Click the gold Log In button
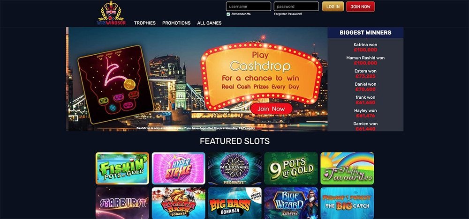The image size is (469, 219). tap(333, 7)
